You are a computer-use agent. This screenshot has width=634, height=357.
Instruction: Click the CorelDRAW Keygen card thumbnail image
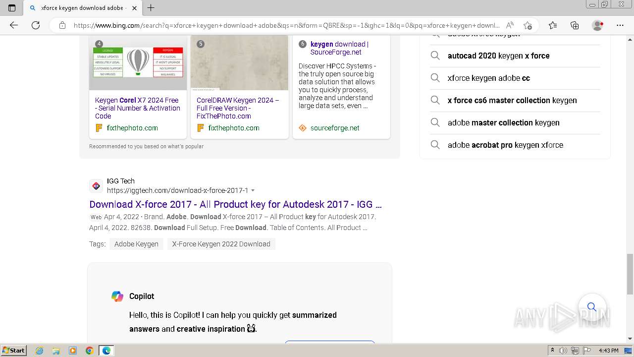pos(239,62)
